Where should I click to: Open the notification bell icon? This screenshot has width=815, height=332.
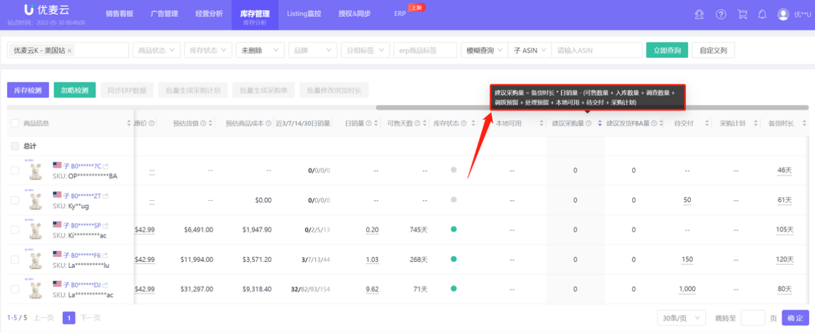pos(762,14)
